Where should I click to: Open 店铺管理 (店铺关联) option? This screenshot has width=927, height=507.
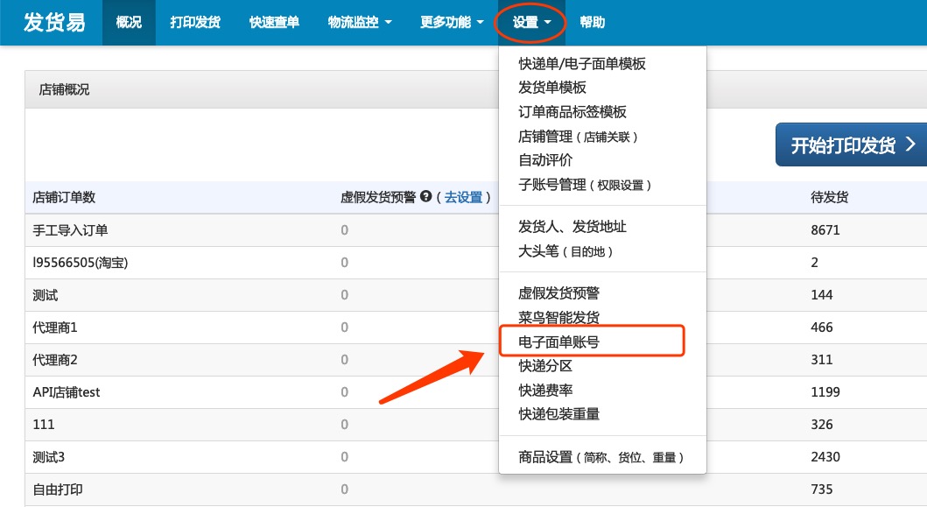pyautogui.click(x=579, y=137)
